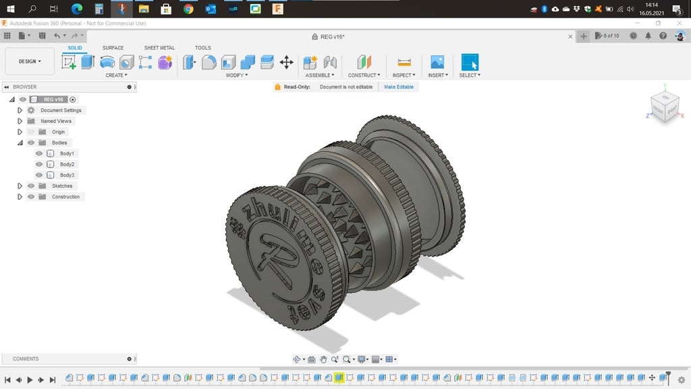Switch to the SURFACE tab

pyautogui.click(x=113, y=48)
